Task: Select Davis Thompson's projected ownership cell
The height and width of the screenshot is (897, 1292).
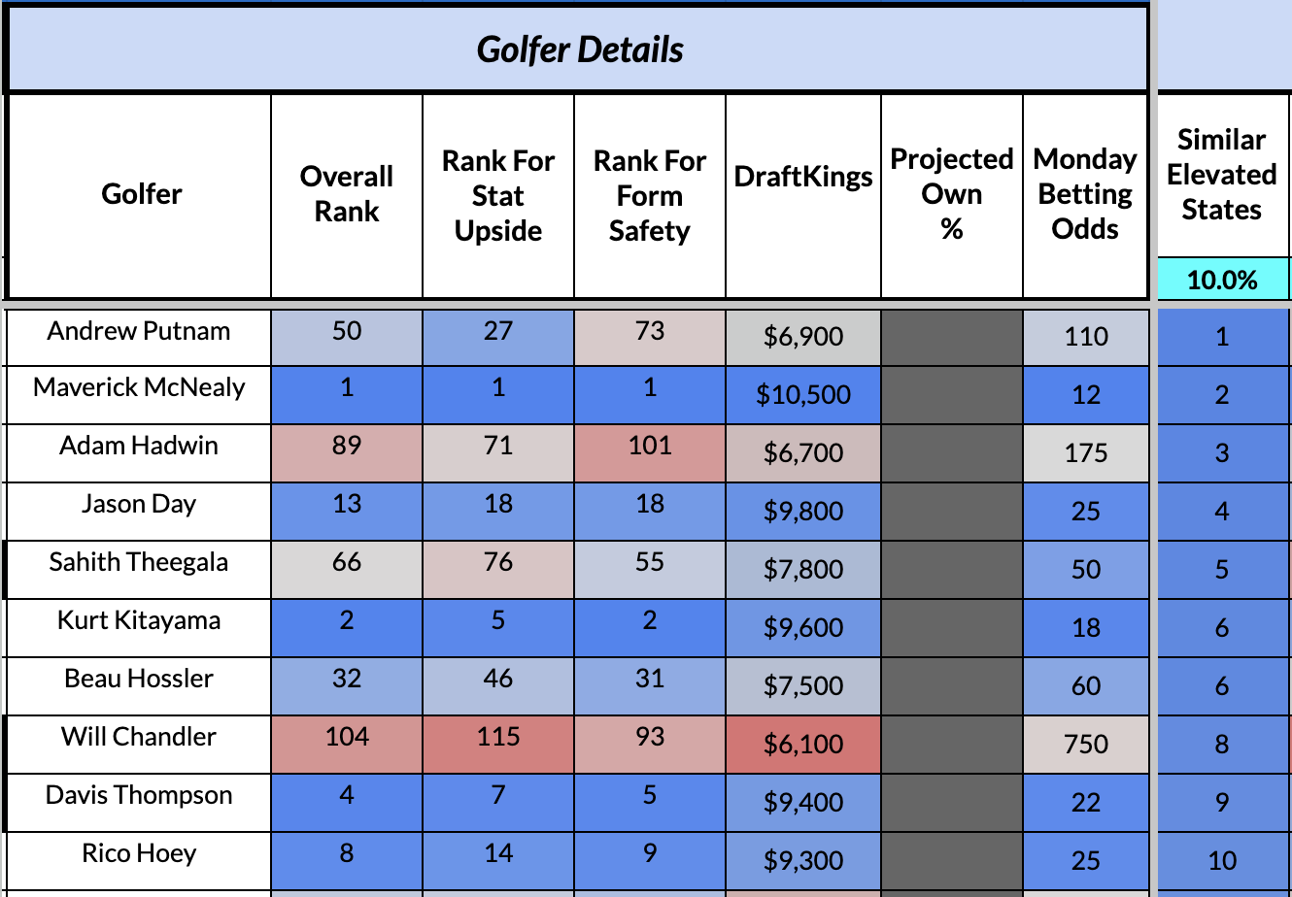Action: pyautogui.click(x=952, y=803)
